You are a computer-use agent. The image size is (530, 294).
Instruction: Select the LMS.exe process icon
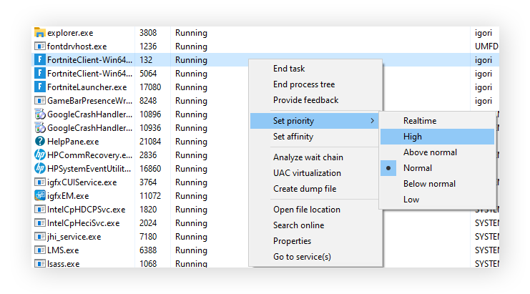pyautogui.click(x=40, y=250)
